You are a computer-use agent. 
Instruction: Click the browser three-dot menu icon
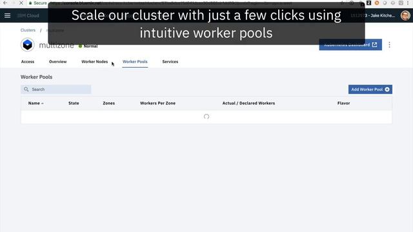click(x=408, y=3)
